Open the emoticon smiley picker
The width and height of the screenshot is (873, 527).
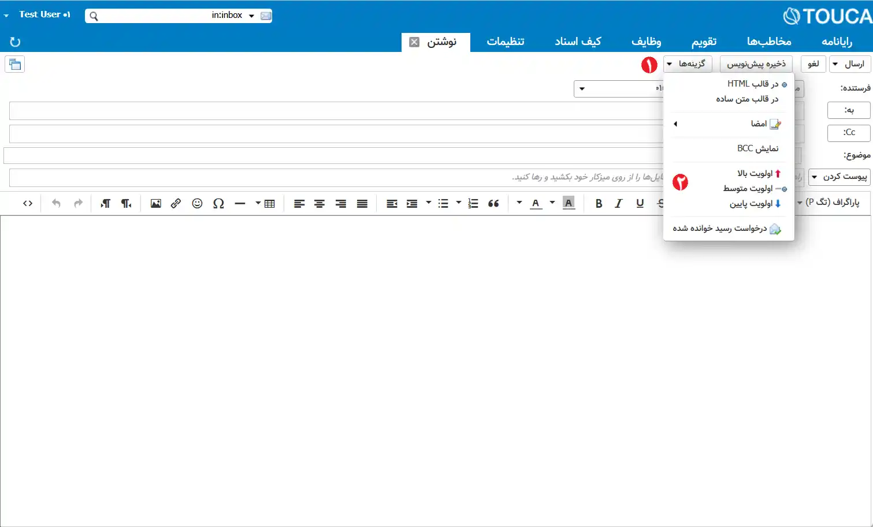click(197, 203)
